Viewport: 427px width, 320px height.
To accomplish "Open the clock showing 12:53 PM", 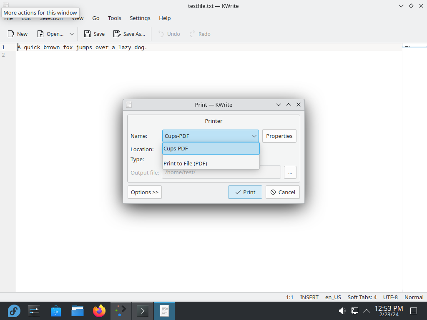I will point(389,311).
